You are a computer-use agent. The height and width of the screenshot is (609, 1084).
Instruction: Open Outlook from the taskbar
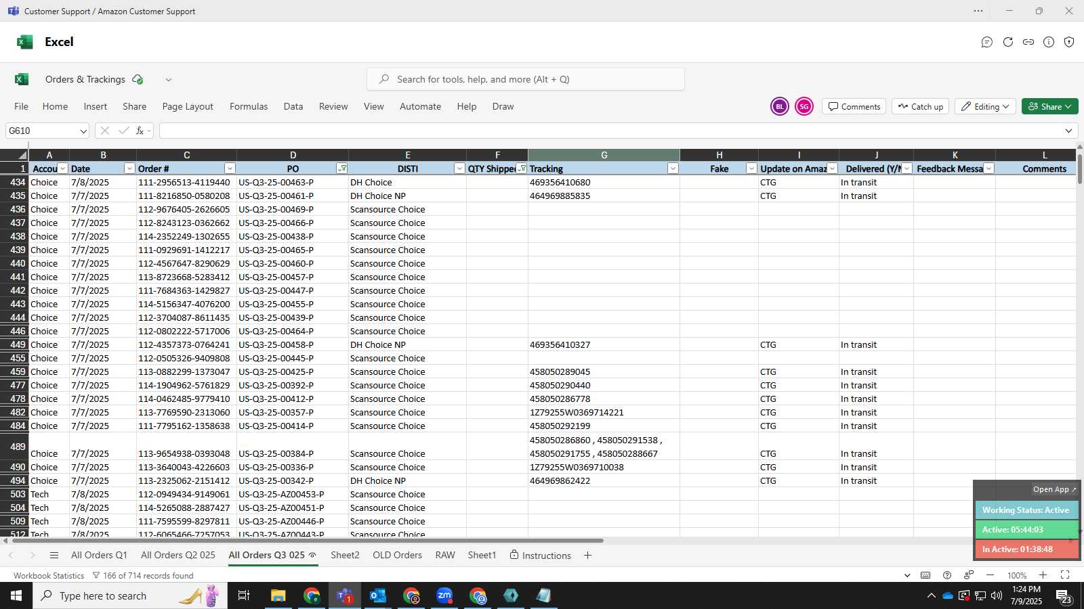378,595
